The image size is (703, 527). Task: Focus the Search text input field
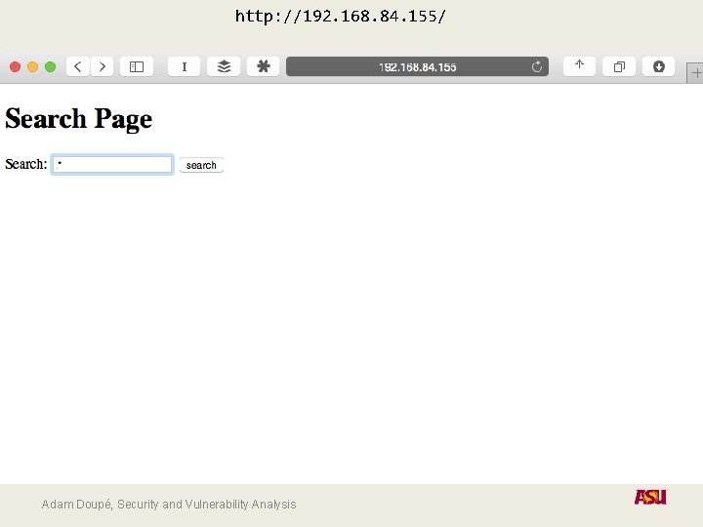[x=112, y=165]
